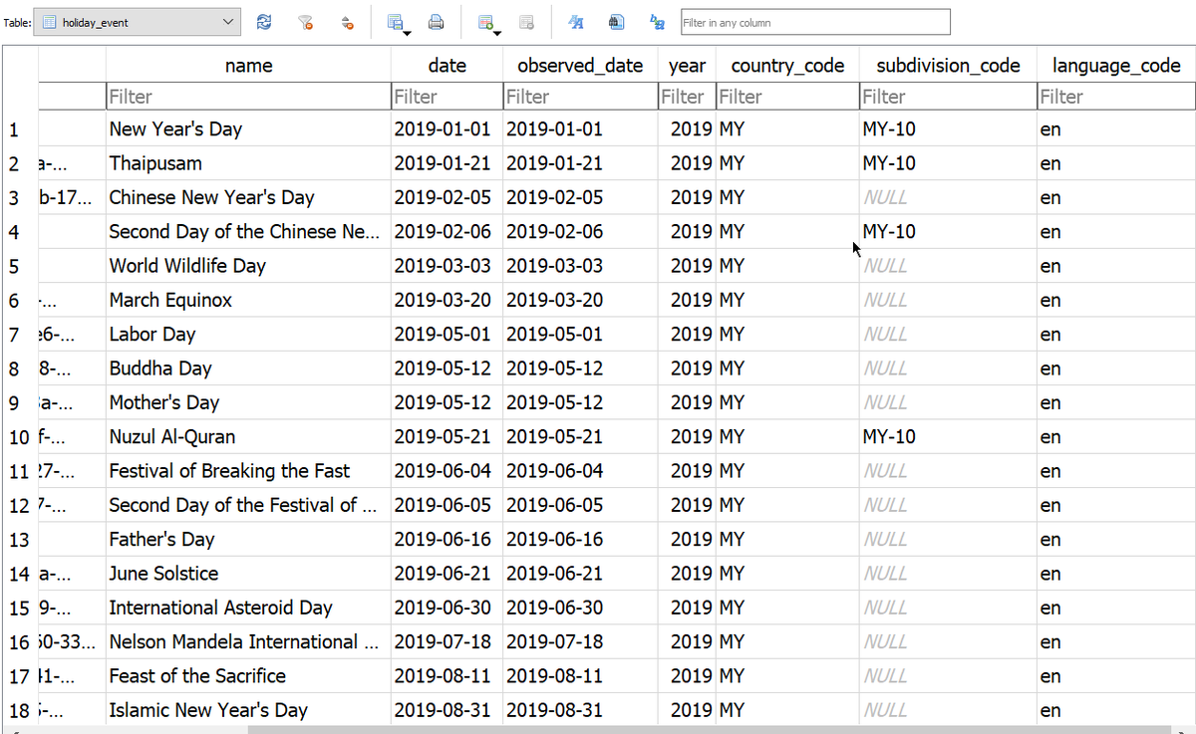The width and height of the screenshot is (1196, 734).
Task: Click the language_code filter box
Action: [1116, 97]
